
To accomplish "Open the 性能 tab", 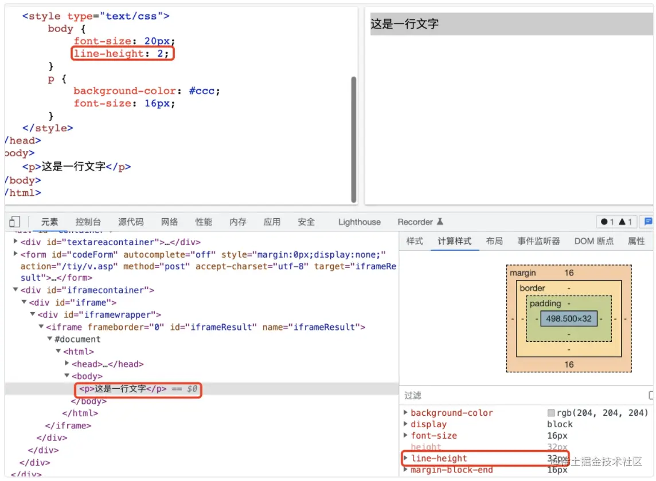I will pyautogui.click(x=204, y=222).
